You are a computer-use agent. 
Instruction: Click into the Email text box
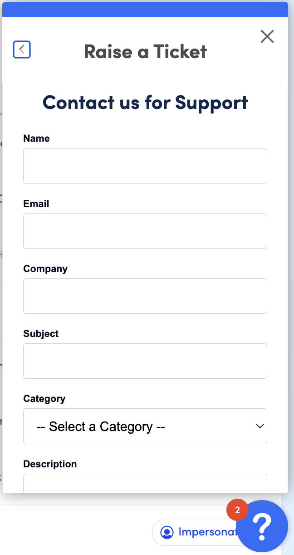145,231
